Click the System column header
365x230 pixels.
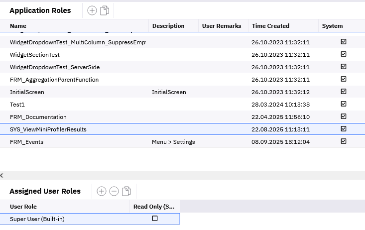click(332, 26)
